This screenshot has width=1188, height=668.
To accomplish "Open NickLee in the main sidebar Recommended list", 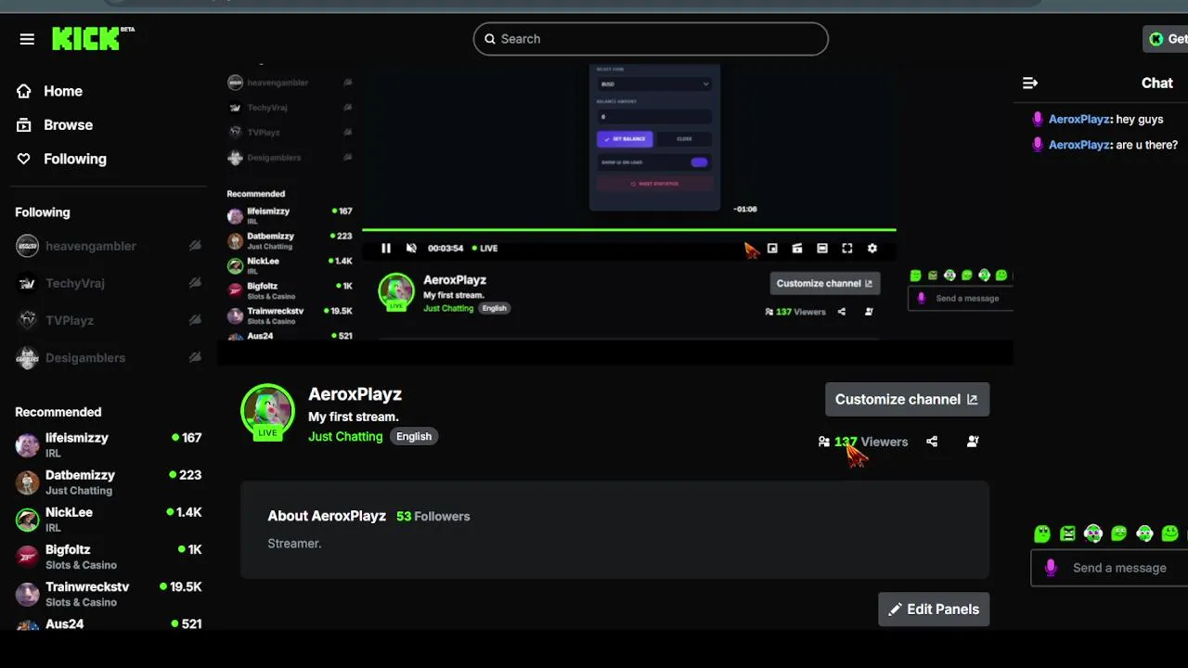I will (x=109, y=519).
